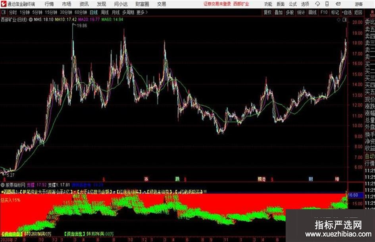Screen dimensions: 375x242
Task: Click the 总买入15% label in indicator pane
Action: (10, 200)
